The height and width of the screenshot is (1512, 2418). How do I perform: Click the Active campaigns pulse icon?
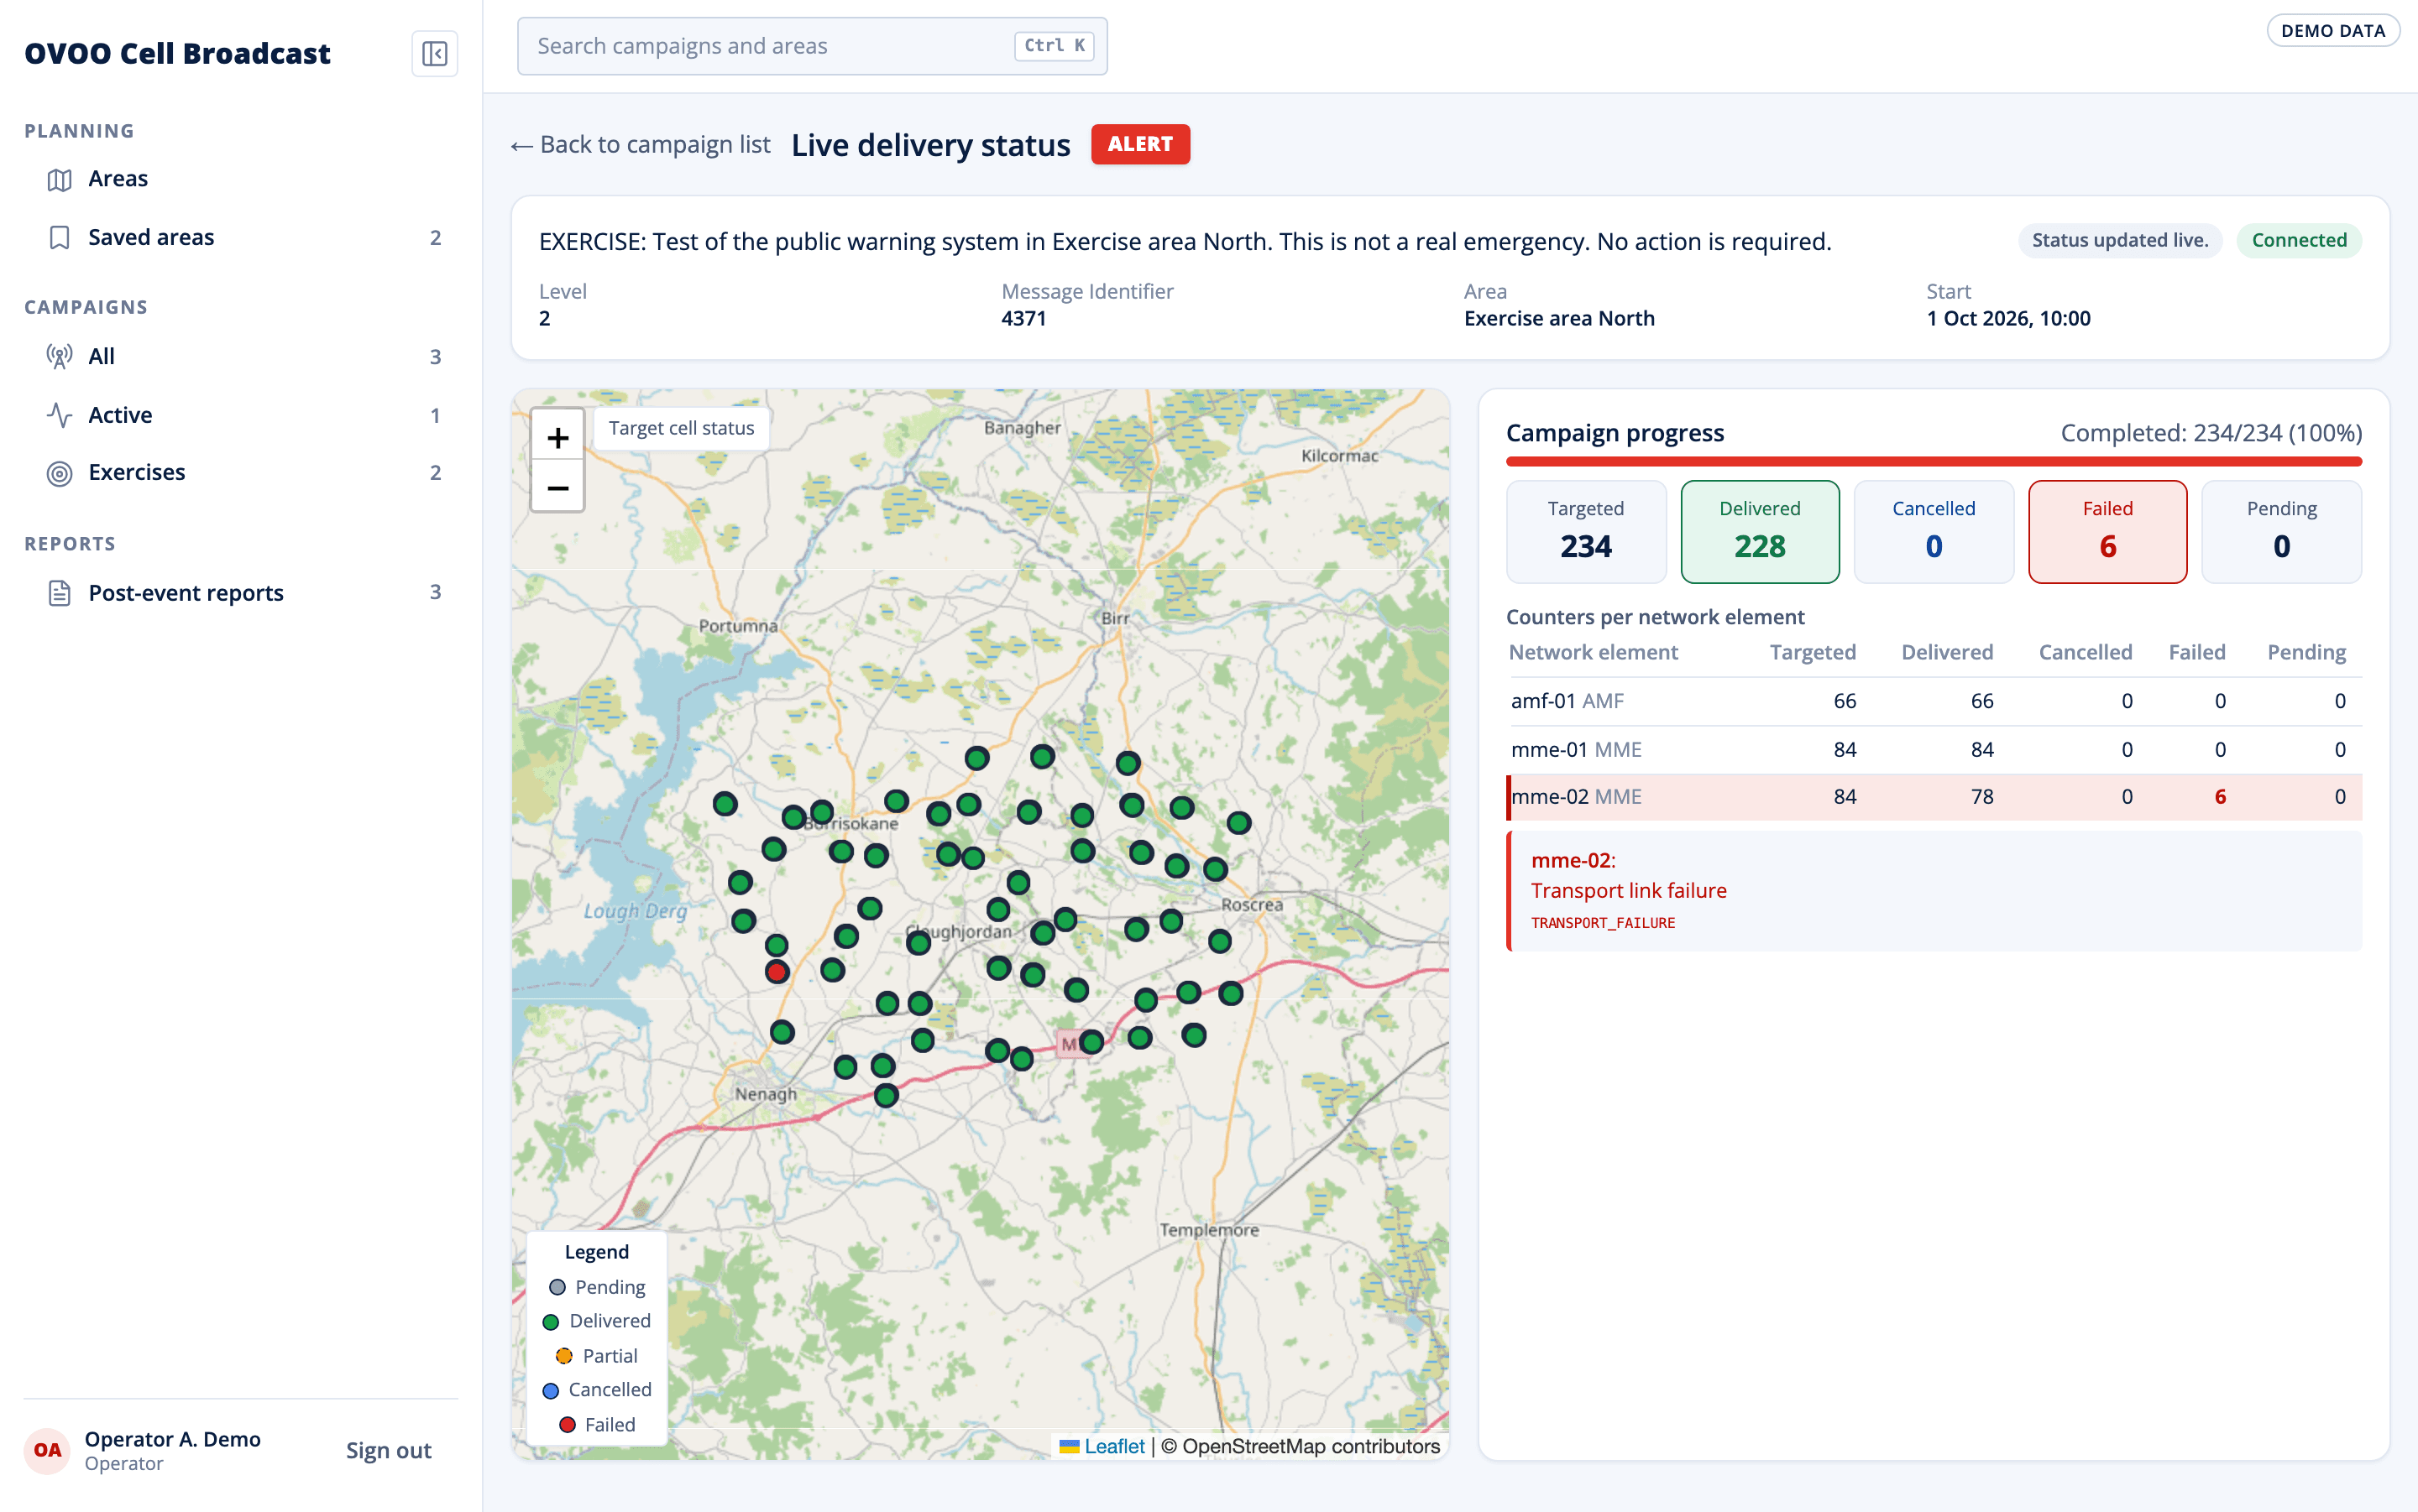pyautogui.click(x=59, y=415)
